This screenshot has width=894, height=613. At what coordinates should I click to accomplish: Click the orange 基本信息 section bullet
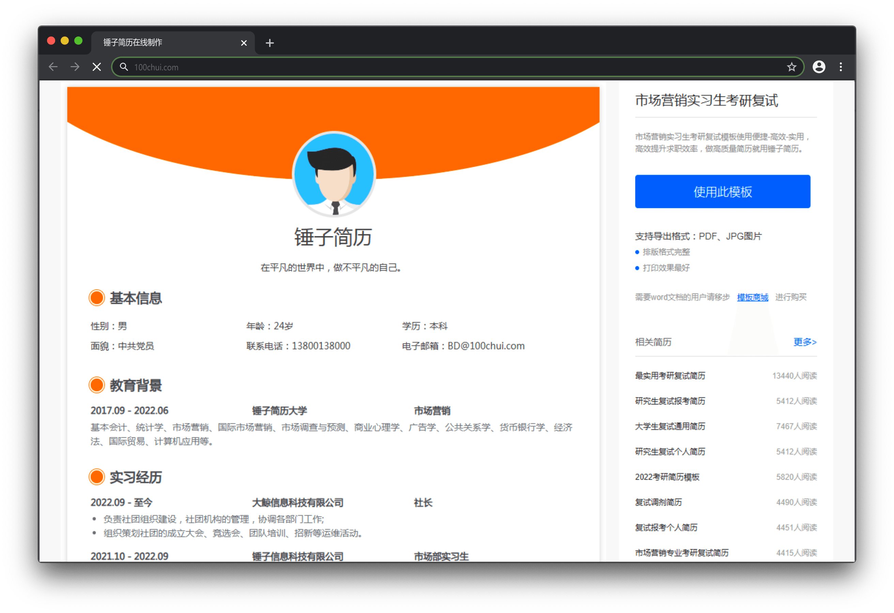click(x=96, y=298)
